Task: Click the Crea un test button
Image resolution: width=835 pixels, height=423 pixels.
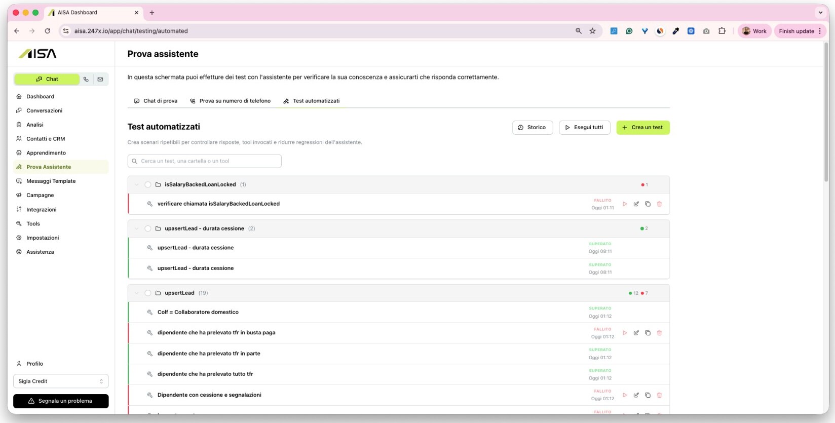Action: [x=642, y=128]
